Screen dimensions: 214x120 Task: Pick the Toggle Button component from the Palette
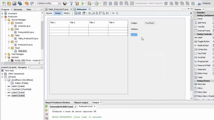pos(204,41)
